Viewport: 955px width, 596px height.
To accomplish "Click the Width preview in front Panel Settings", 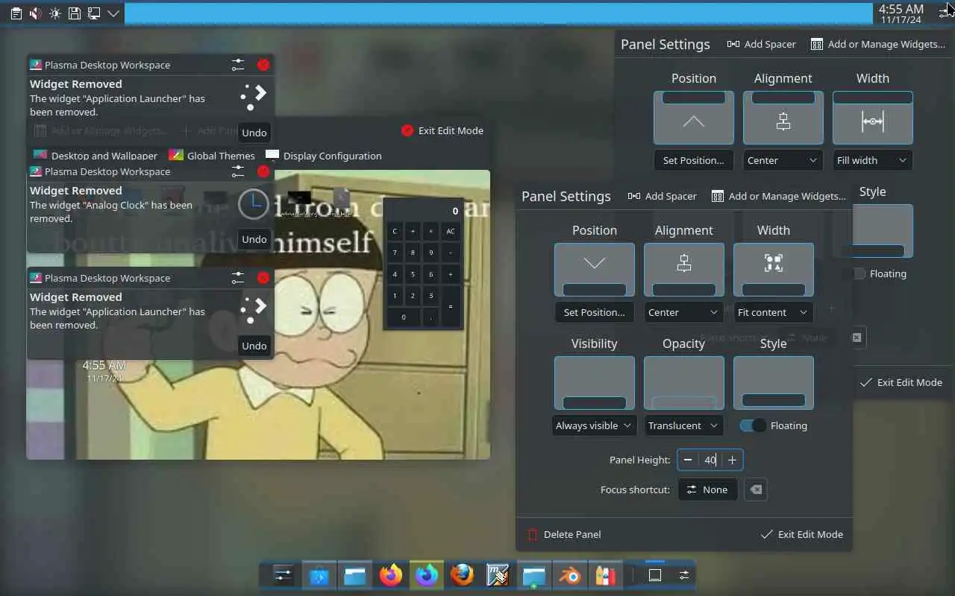I will pyautogui.click(x=774, y=270).
